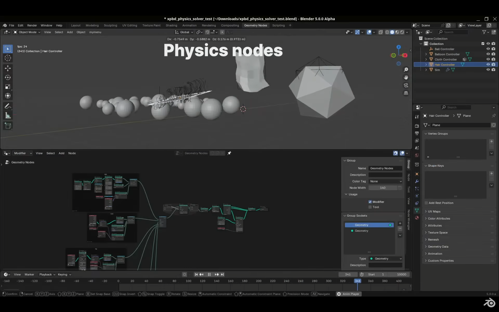Open Global transform orientation dropdown
The height and width of the screenshot is (312, 499).
184,32
